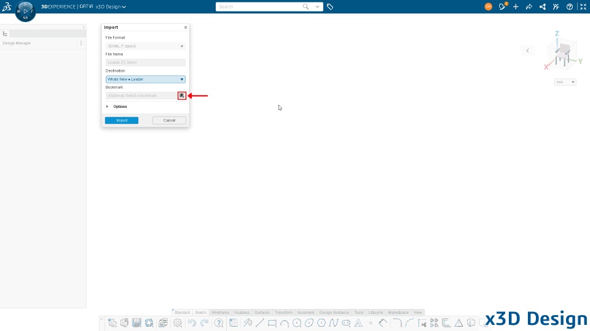Image resolution: width=590 pixels, height=331 pixels.
Task: Expand the right side panel chevron
Action: coord(527,51)
